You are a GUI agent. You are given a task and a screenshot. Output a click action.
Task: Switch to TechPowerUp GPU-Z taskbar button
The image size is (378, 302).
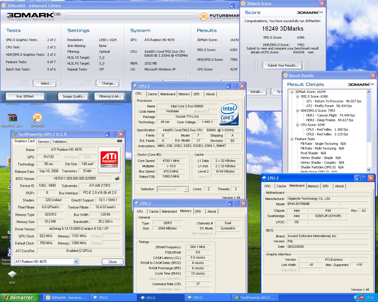click(x=255, y=298)
